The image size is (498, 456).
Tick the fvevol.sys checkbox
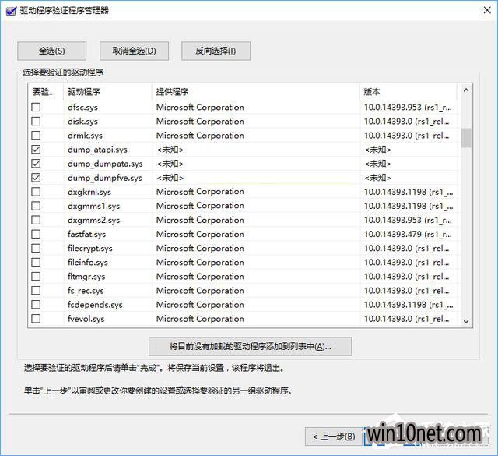(x=36, y=319)
